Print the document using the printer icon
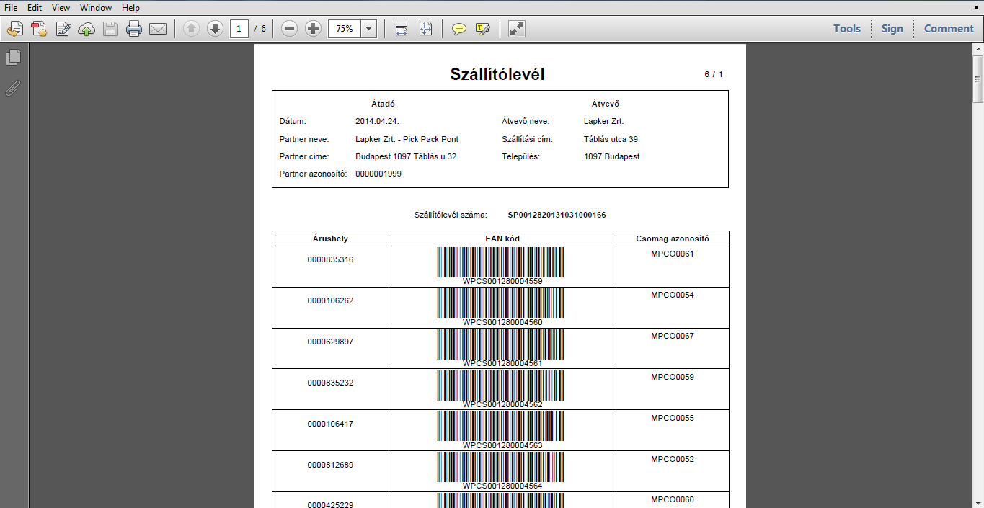 [134, 29]
